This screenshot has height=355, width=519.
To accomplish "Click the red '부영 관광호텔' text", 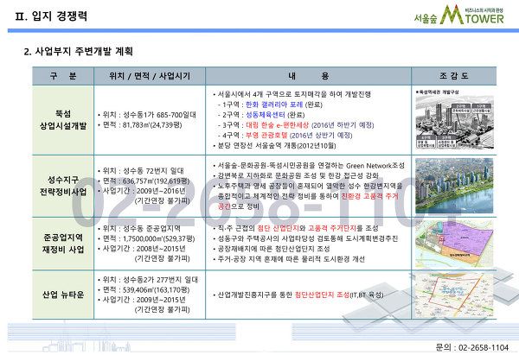I will pos(266,136).
